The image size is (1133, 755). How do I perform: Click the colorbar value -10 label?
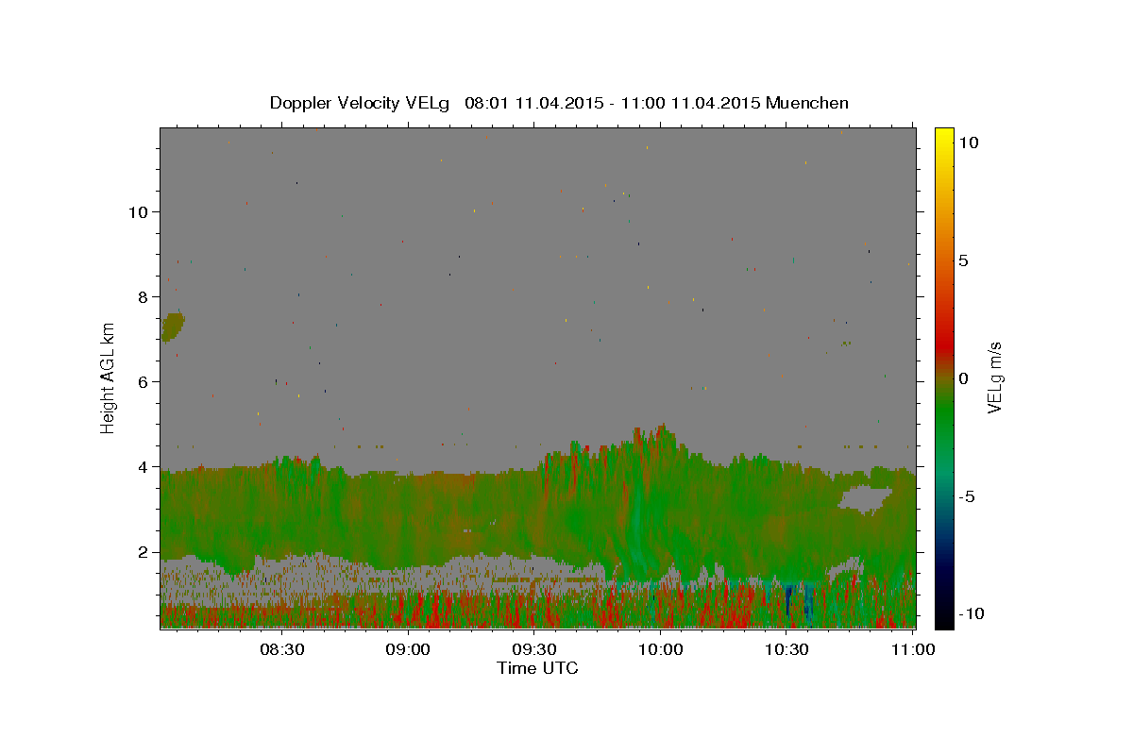972,613
